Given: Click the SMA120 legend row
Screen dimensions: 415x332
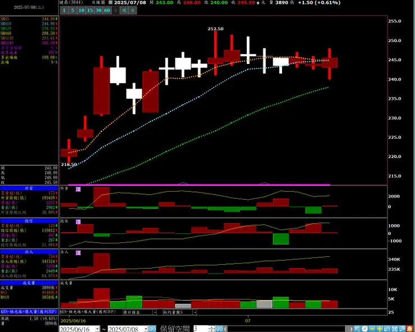Looking at the screenshot, I should click(x=29, y=38).
